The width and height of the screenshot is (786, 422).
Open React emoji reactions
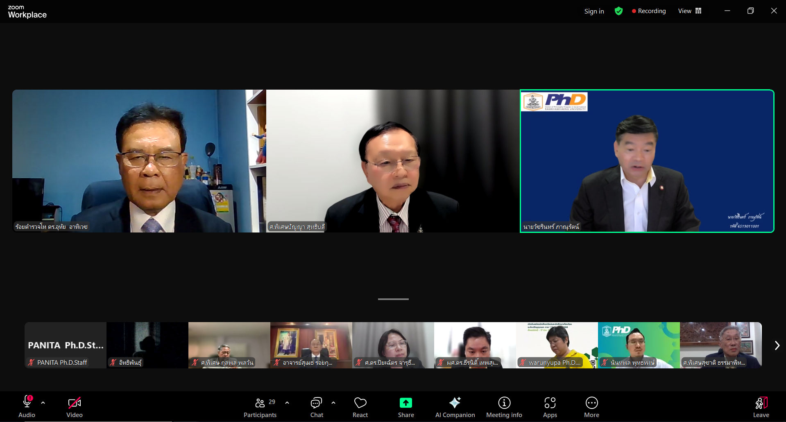click(x=360, y=407)
